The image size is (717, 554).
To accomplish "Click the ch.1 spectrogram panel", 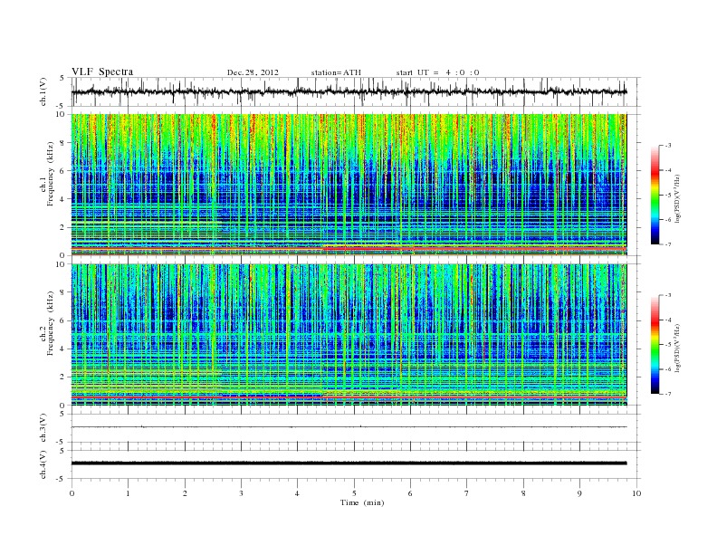I will tap(349, 185).
